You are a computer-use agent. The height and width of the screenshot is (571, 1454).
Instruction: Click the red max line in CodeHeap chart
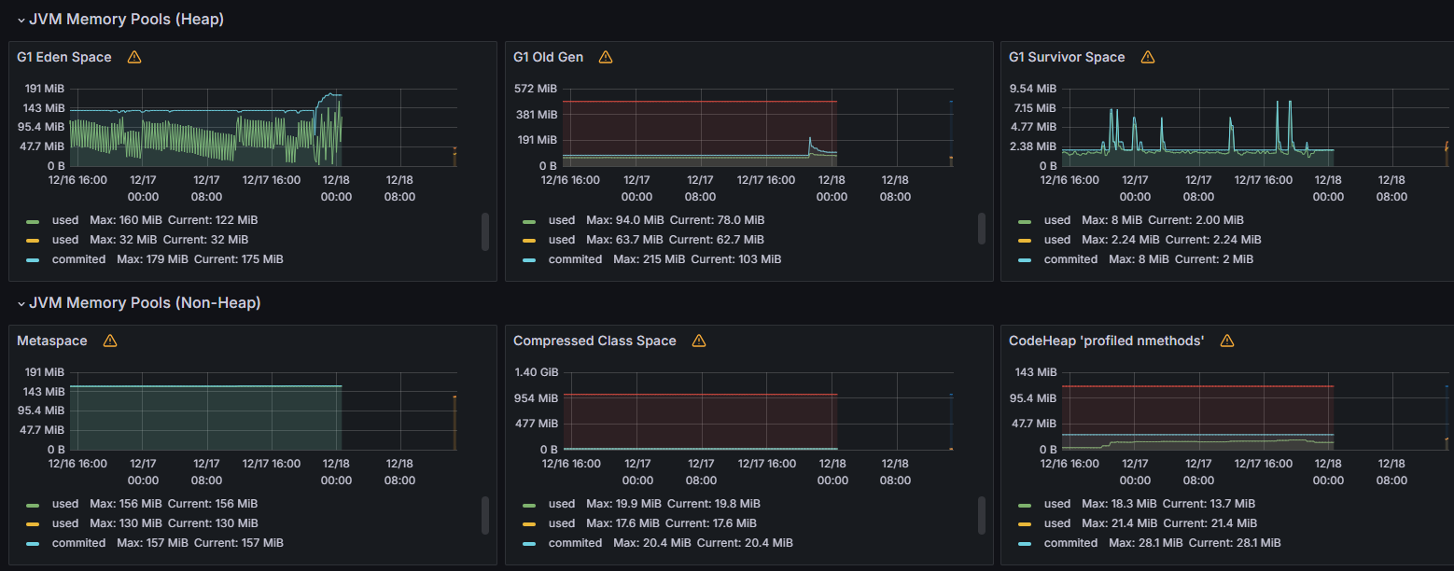1197,386
